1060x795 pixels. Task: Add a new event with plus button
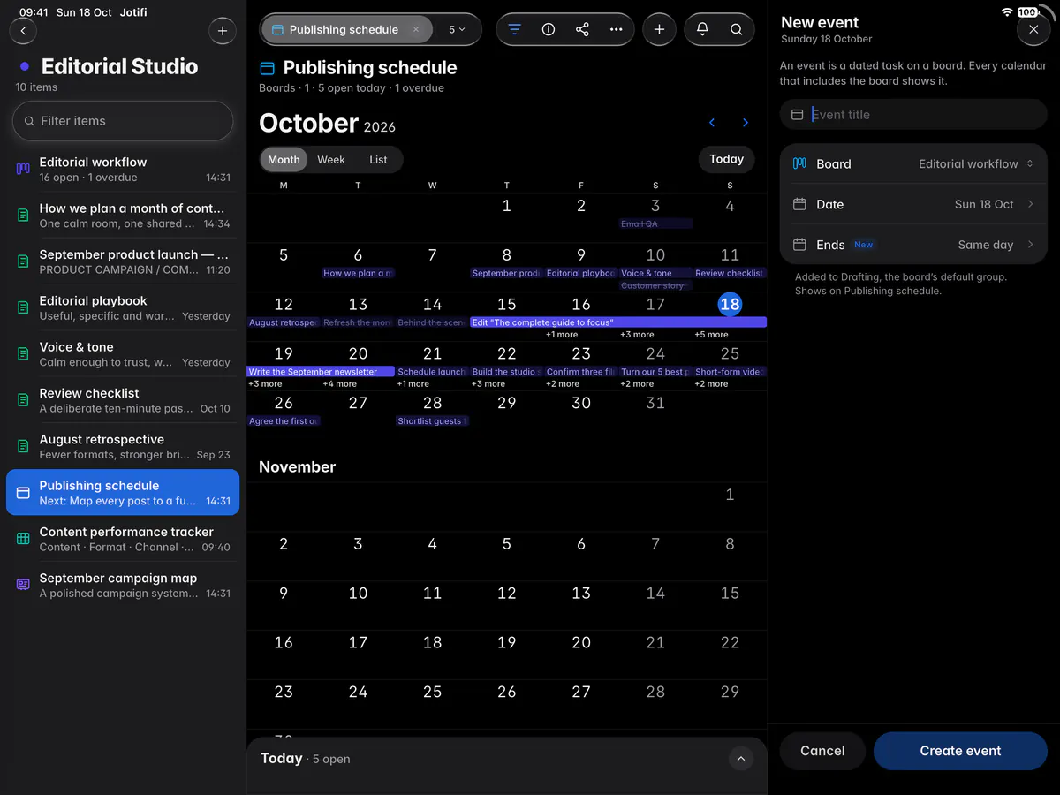point(659,29)
